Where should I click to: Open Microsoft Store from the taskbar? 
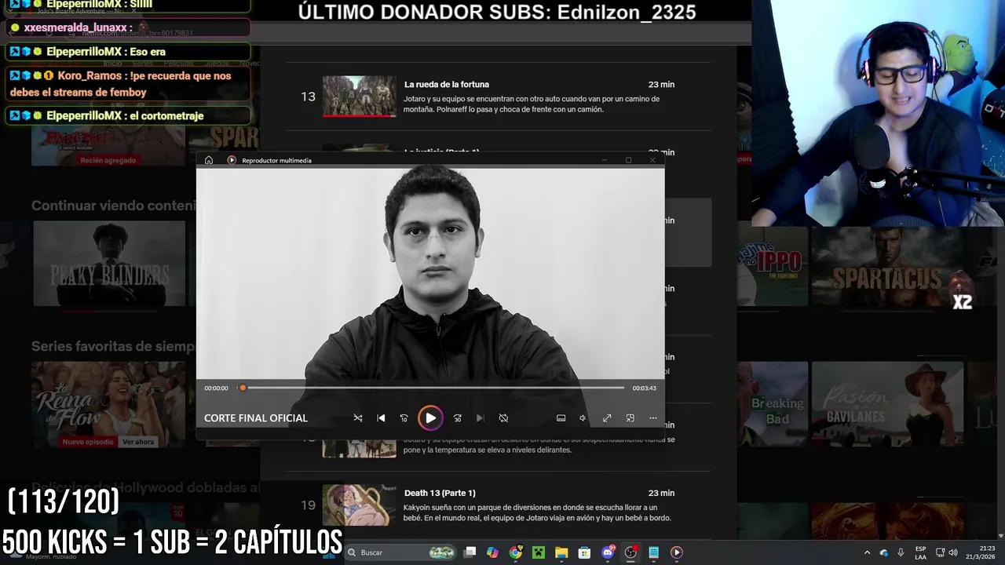pos(584,552)
